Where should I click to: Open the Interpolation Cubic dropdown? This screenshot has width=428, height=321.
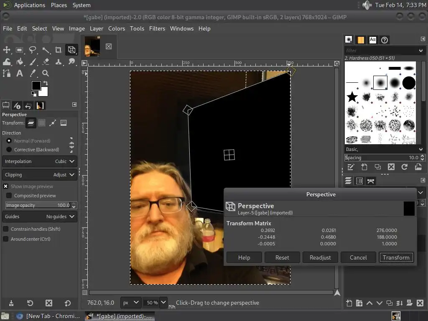[x=40, y=161]
